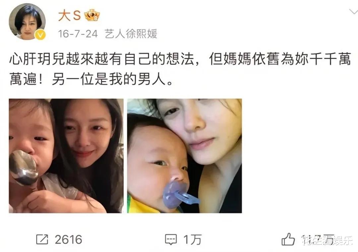Open the left photo with the spoon
This screenshot has width=358, height=252.
66,156
